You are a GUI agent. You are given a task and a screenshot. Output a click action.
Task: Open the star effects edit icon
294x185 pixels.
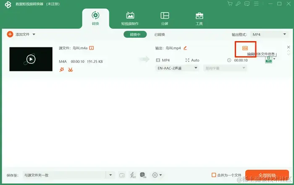[62, 70]
